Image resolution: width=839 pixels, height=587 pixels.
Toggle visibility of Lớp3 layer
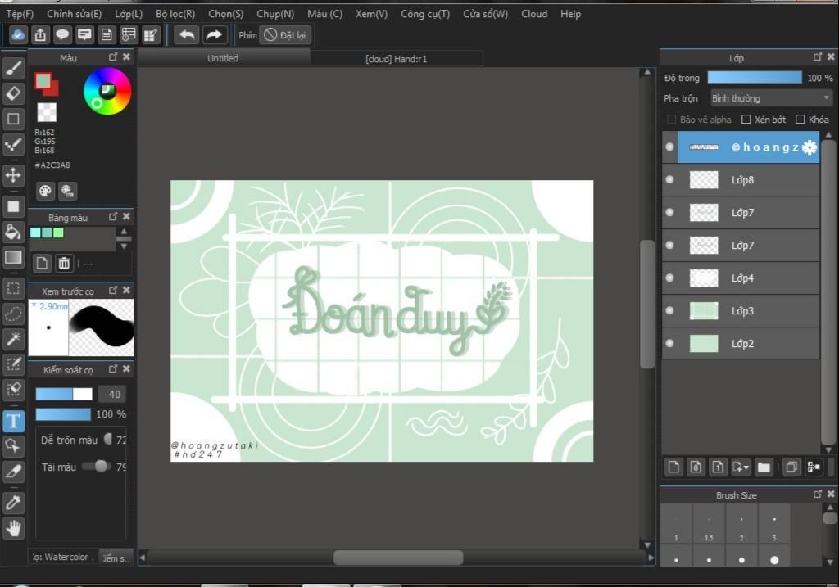669,310
